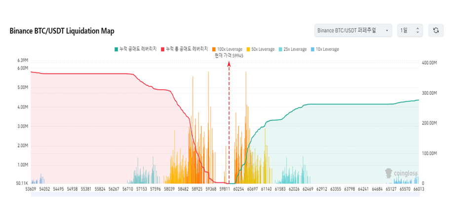This screenshot has height=213, width=457.
Task: Toggle the 50x Leverage legend series
Action: click(x=260, y=49)
